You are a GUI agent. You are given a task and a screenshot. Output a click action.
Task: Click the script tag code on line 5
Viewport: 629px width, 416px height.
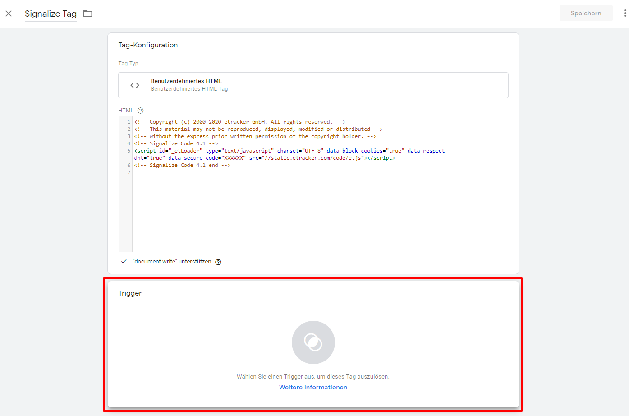coord(291,154)
